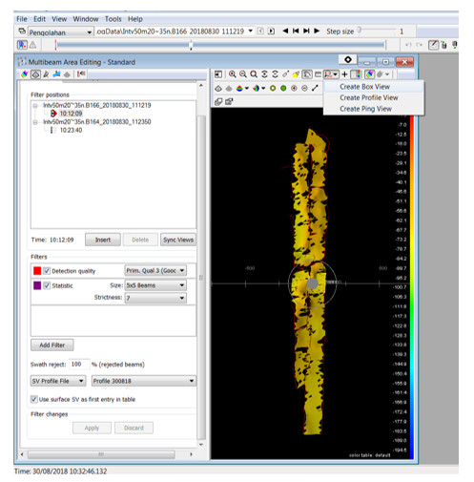Image resolution: width=474 pixels, height=482 pixels.
Task: Open the Tools menu
Action: pyautogui.click(x=113, y=19)
